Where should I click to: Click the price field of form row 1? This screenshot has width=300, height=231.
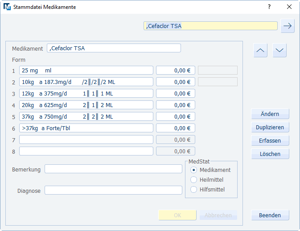coord(175,71)
